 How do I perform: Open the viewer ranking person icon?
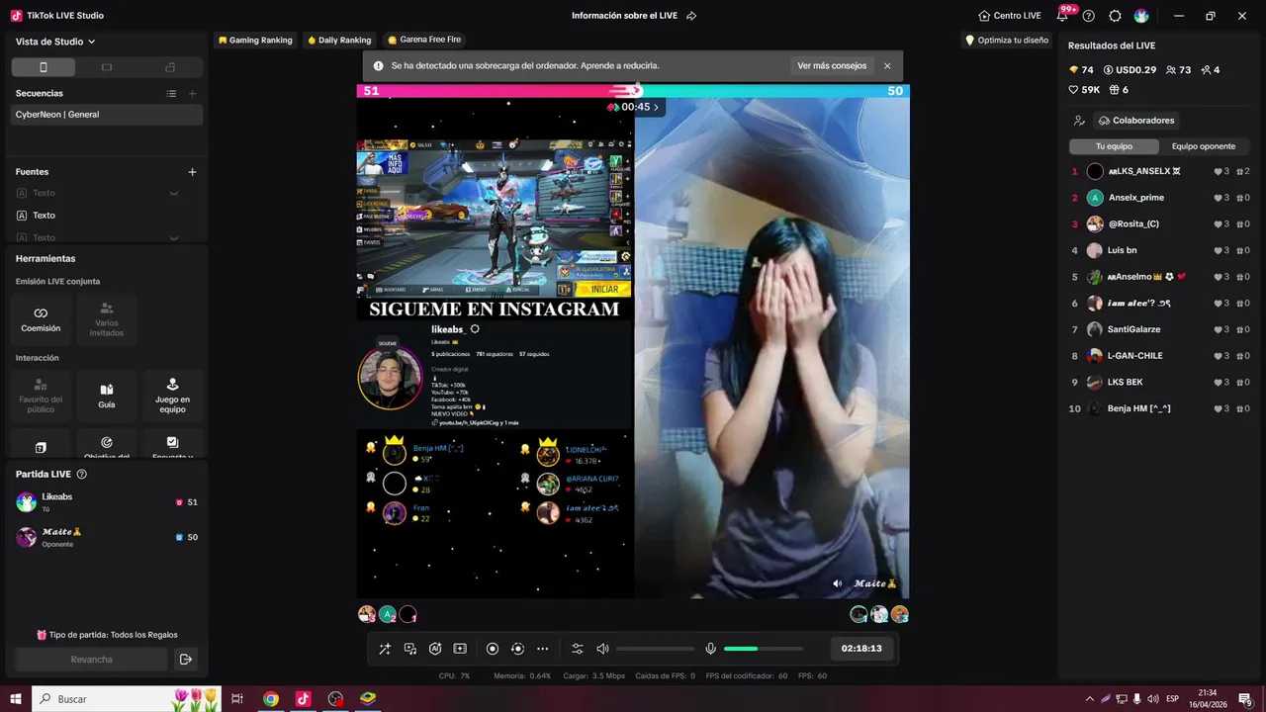click(x=1079, y=121)
